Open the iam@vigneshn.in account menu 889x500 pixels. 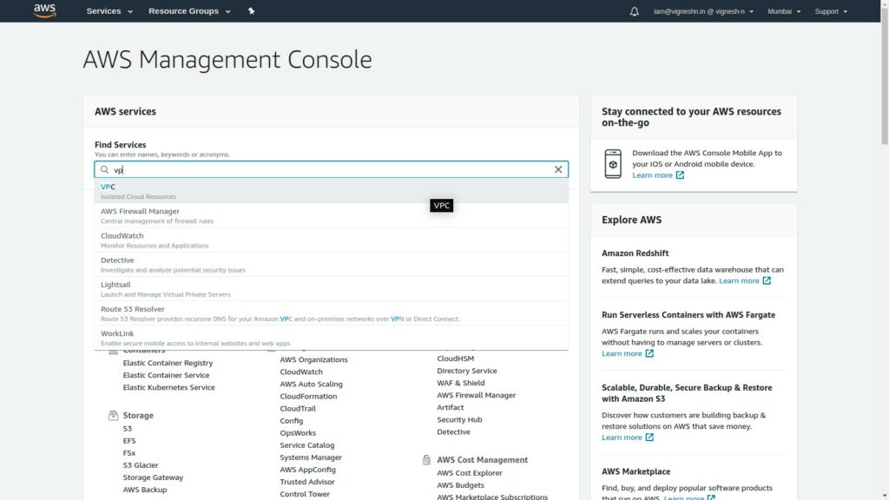coord(703,11)
